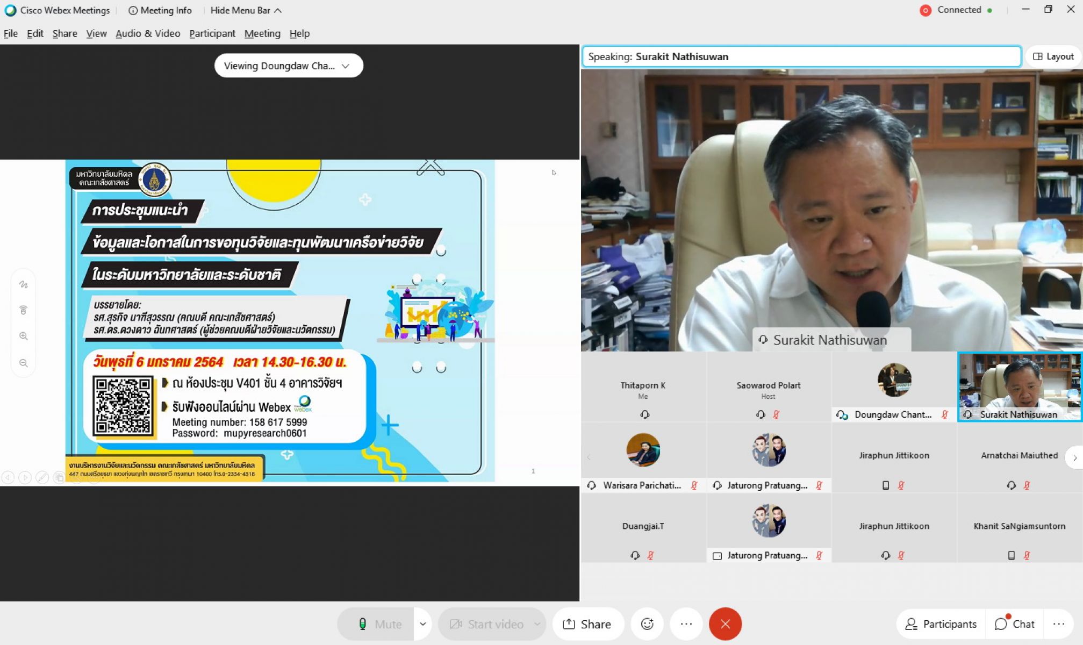Click Warisara Parichati... muted microphone icon

point(694,485)
